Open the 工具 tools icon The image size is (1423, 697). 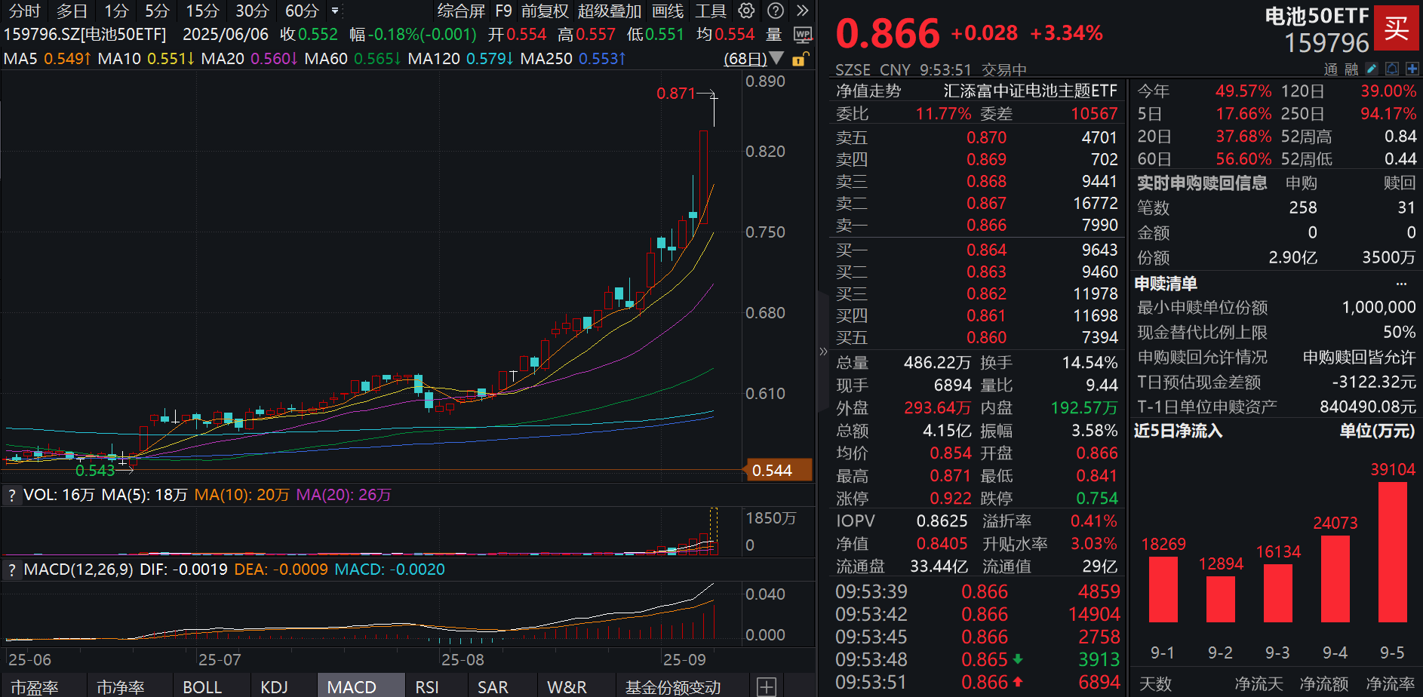coord(710,11)
